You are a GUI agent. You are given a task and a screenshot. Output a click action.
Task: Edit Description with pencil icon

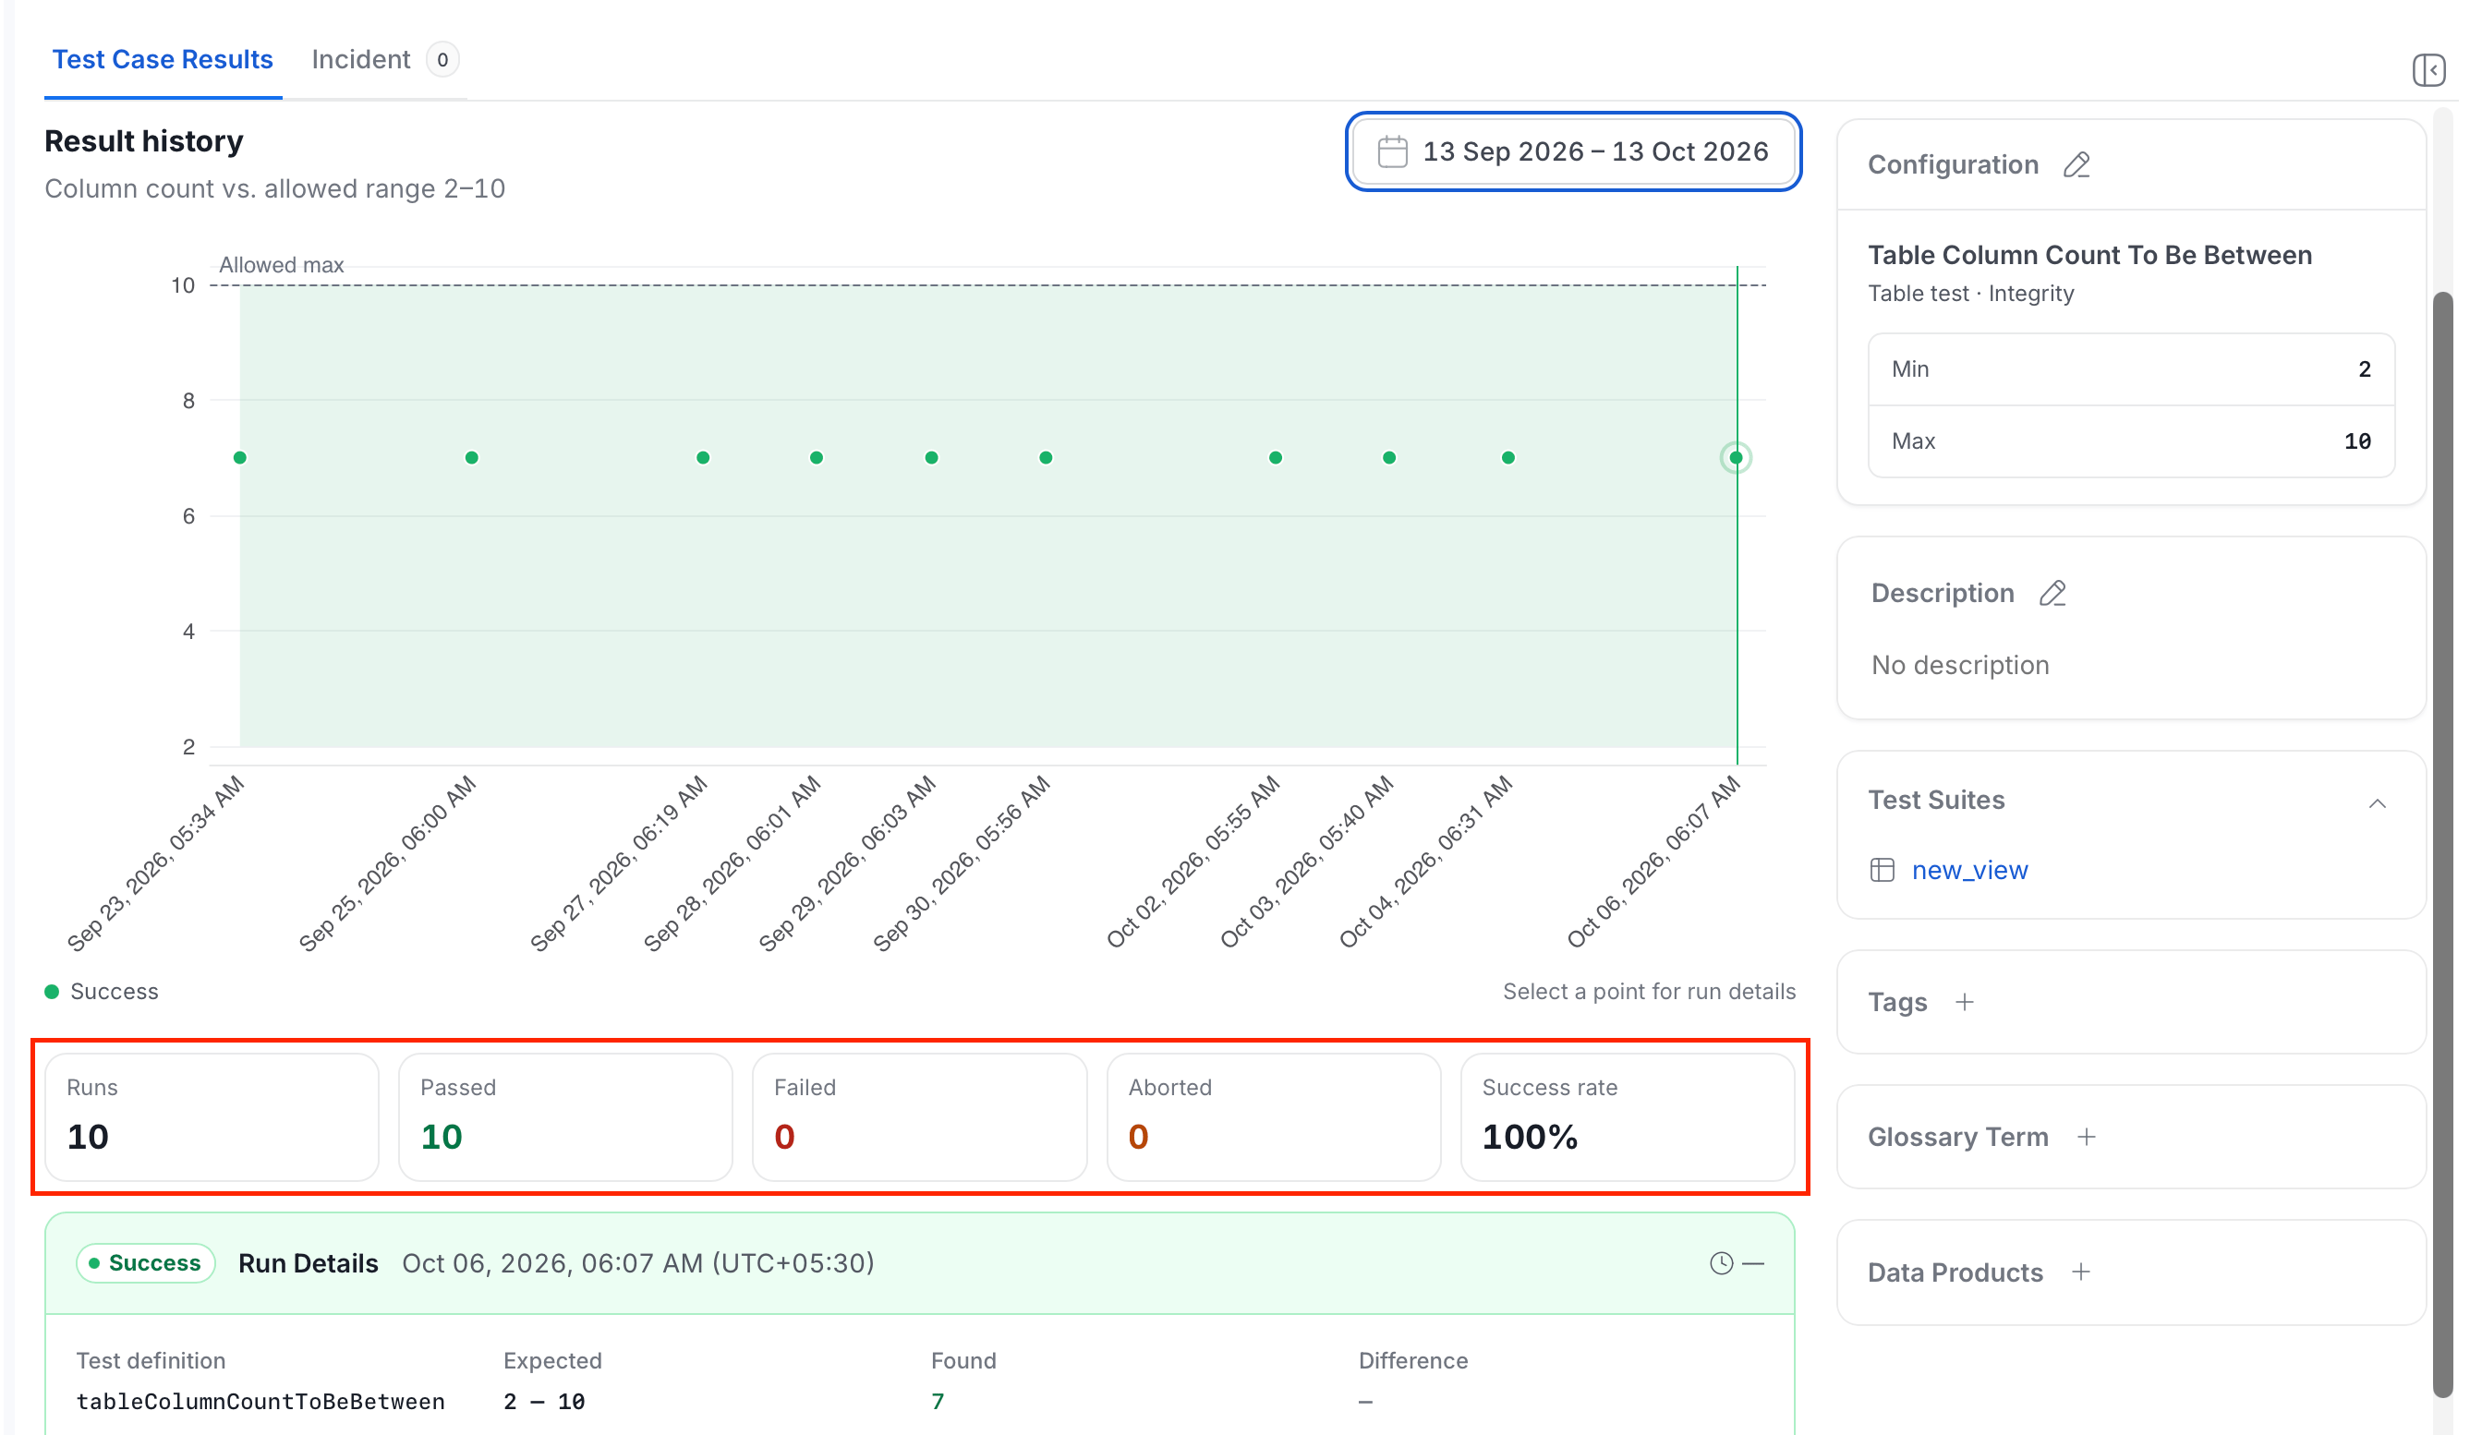(2052, 594)
